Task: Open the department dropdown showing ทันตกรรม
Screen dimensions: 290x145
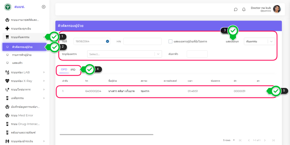Action: (x=259, y=42)
